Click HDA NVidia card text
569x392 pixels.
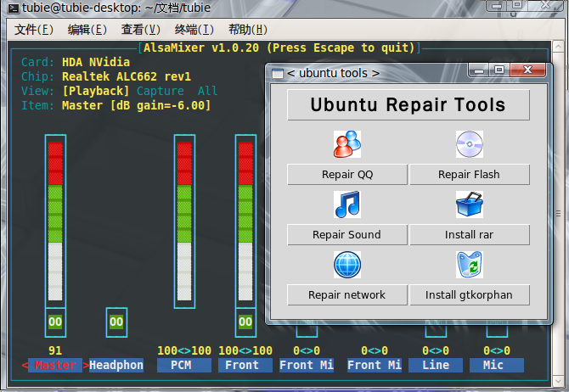click(96, 62)
